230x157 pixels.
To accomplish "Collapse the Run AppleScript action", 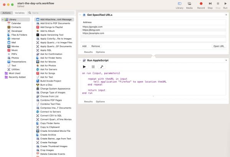I will tap(80, 61).
